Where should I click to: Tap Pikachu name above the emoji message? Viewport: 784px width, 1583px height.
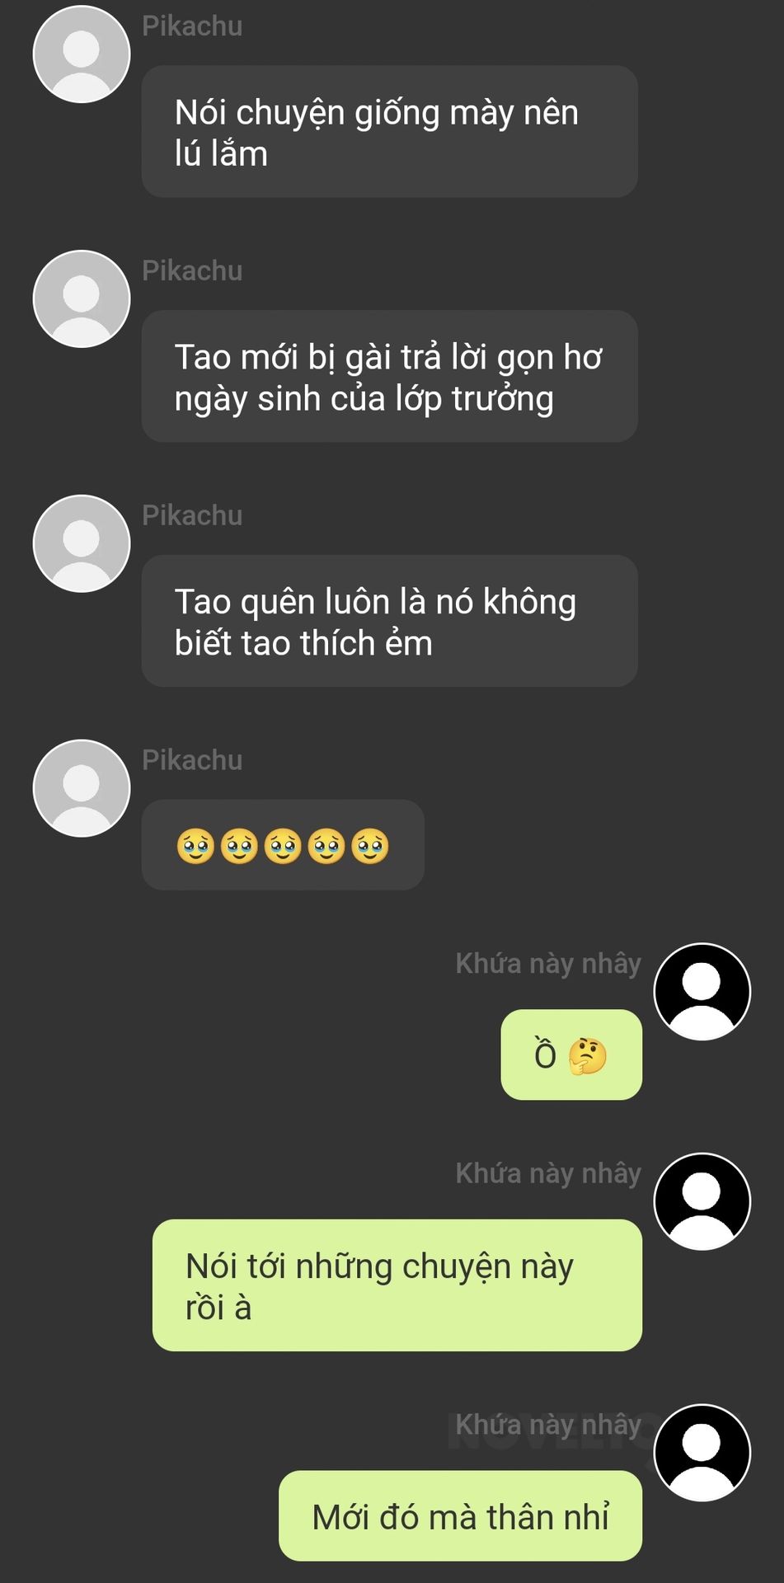click(192, 760)
